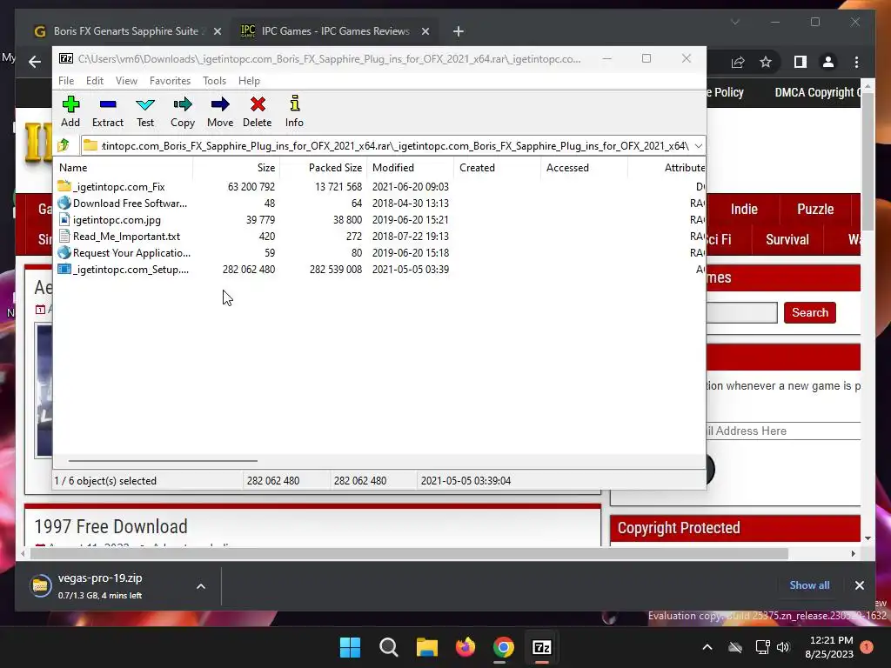
Task: Click the Chrome share page icon
Action: [x=738, y=62]
